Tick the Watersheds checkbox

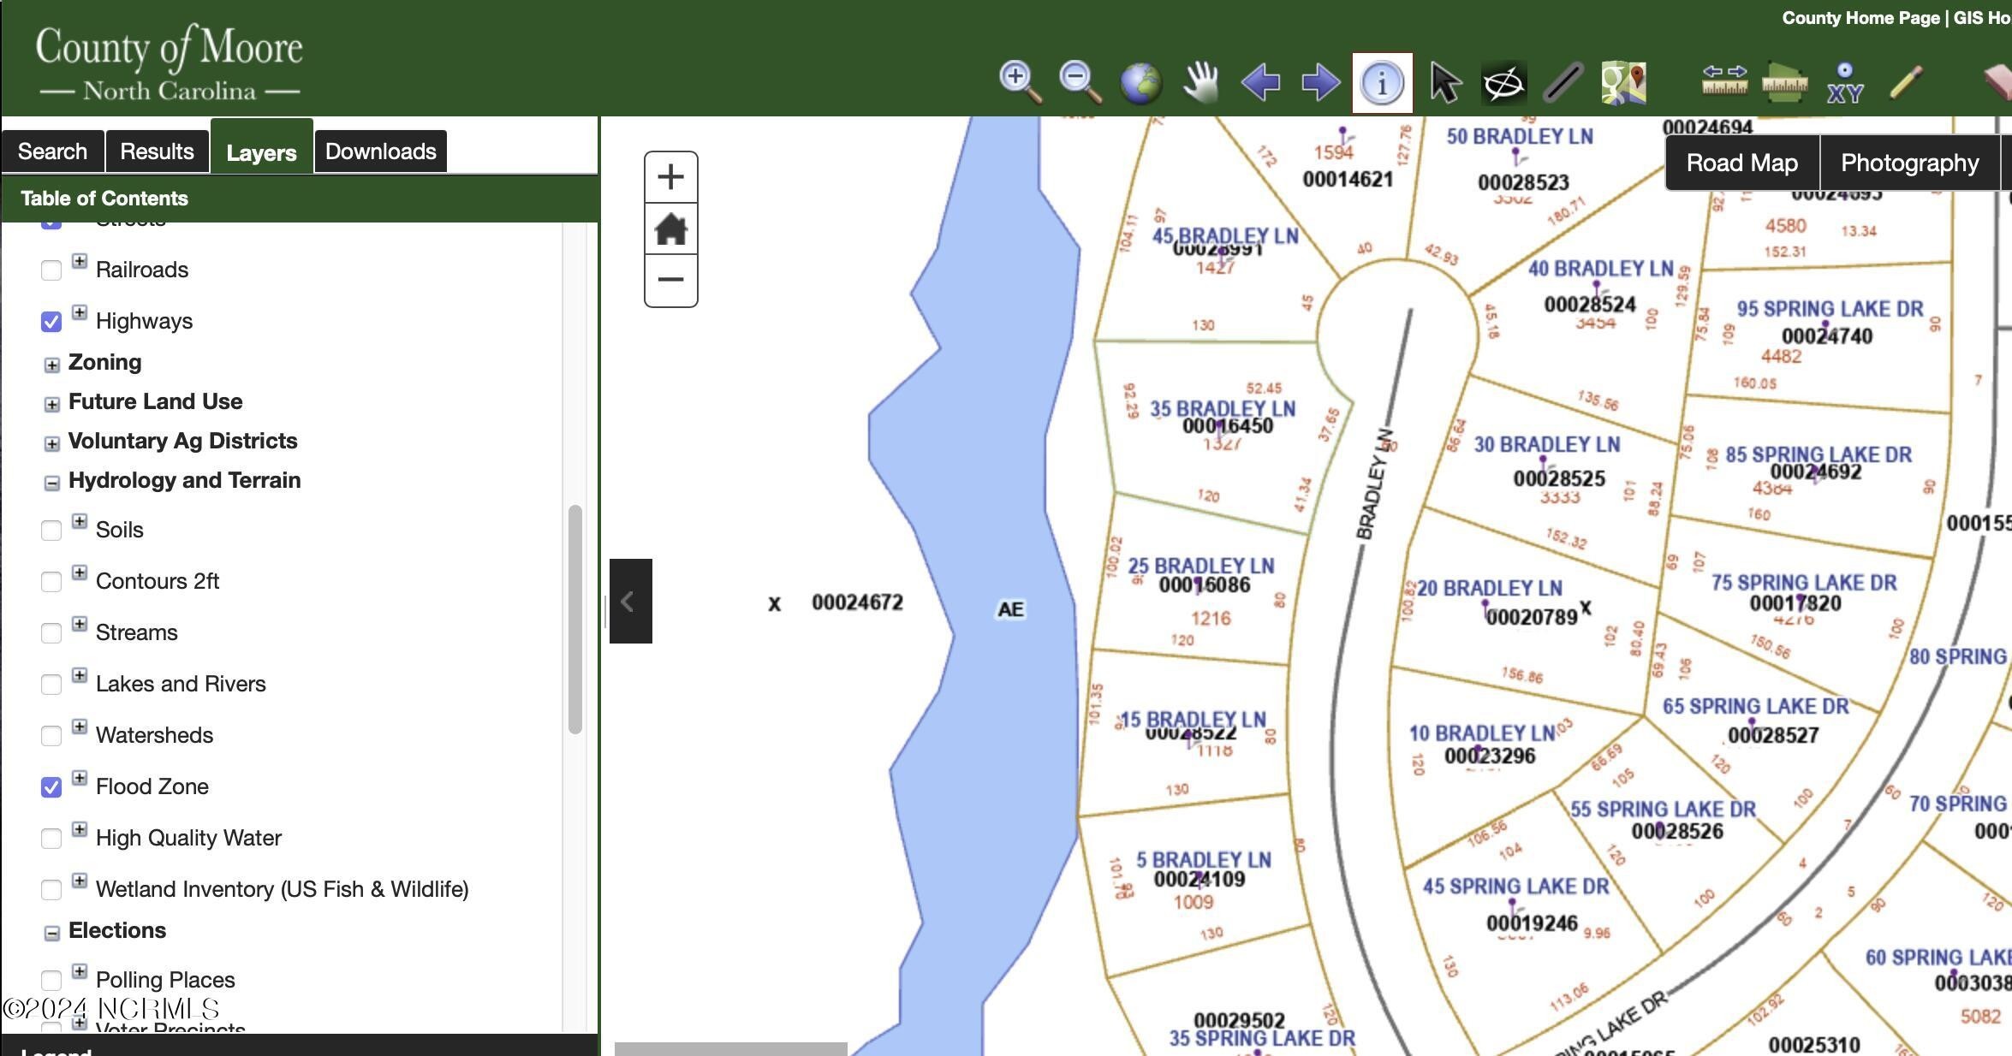(x=51, y=736)
